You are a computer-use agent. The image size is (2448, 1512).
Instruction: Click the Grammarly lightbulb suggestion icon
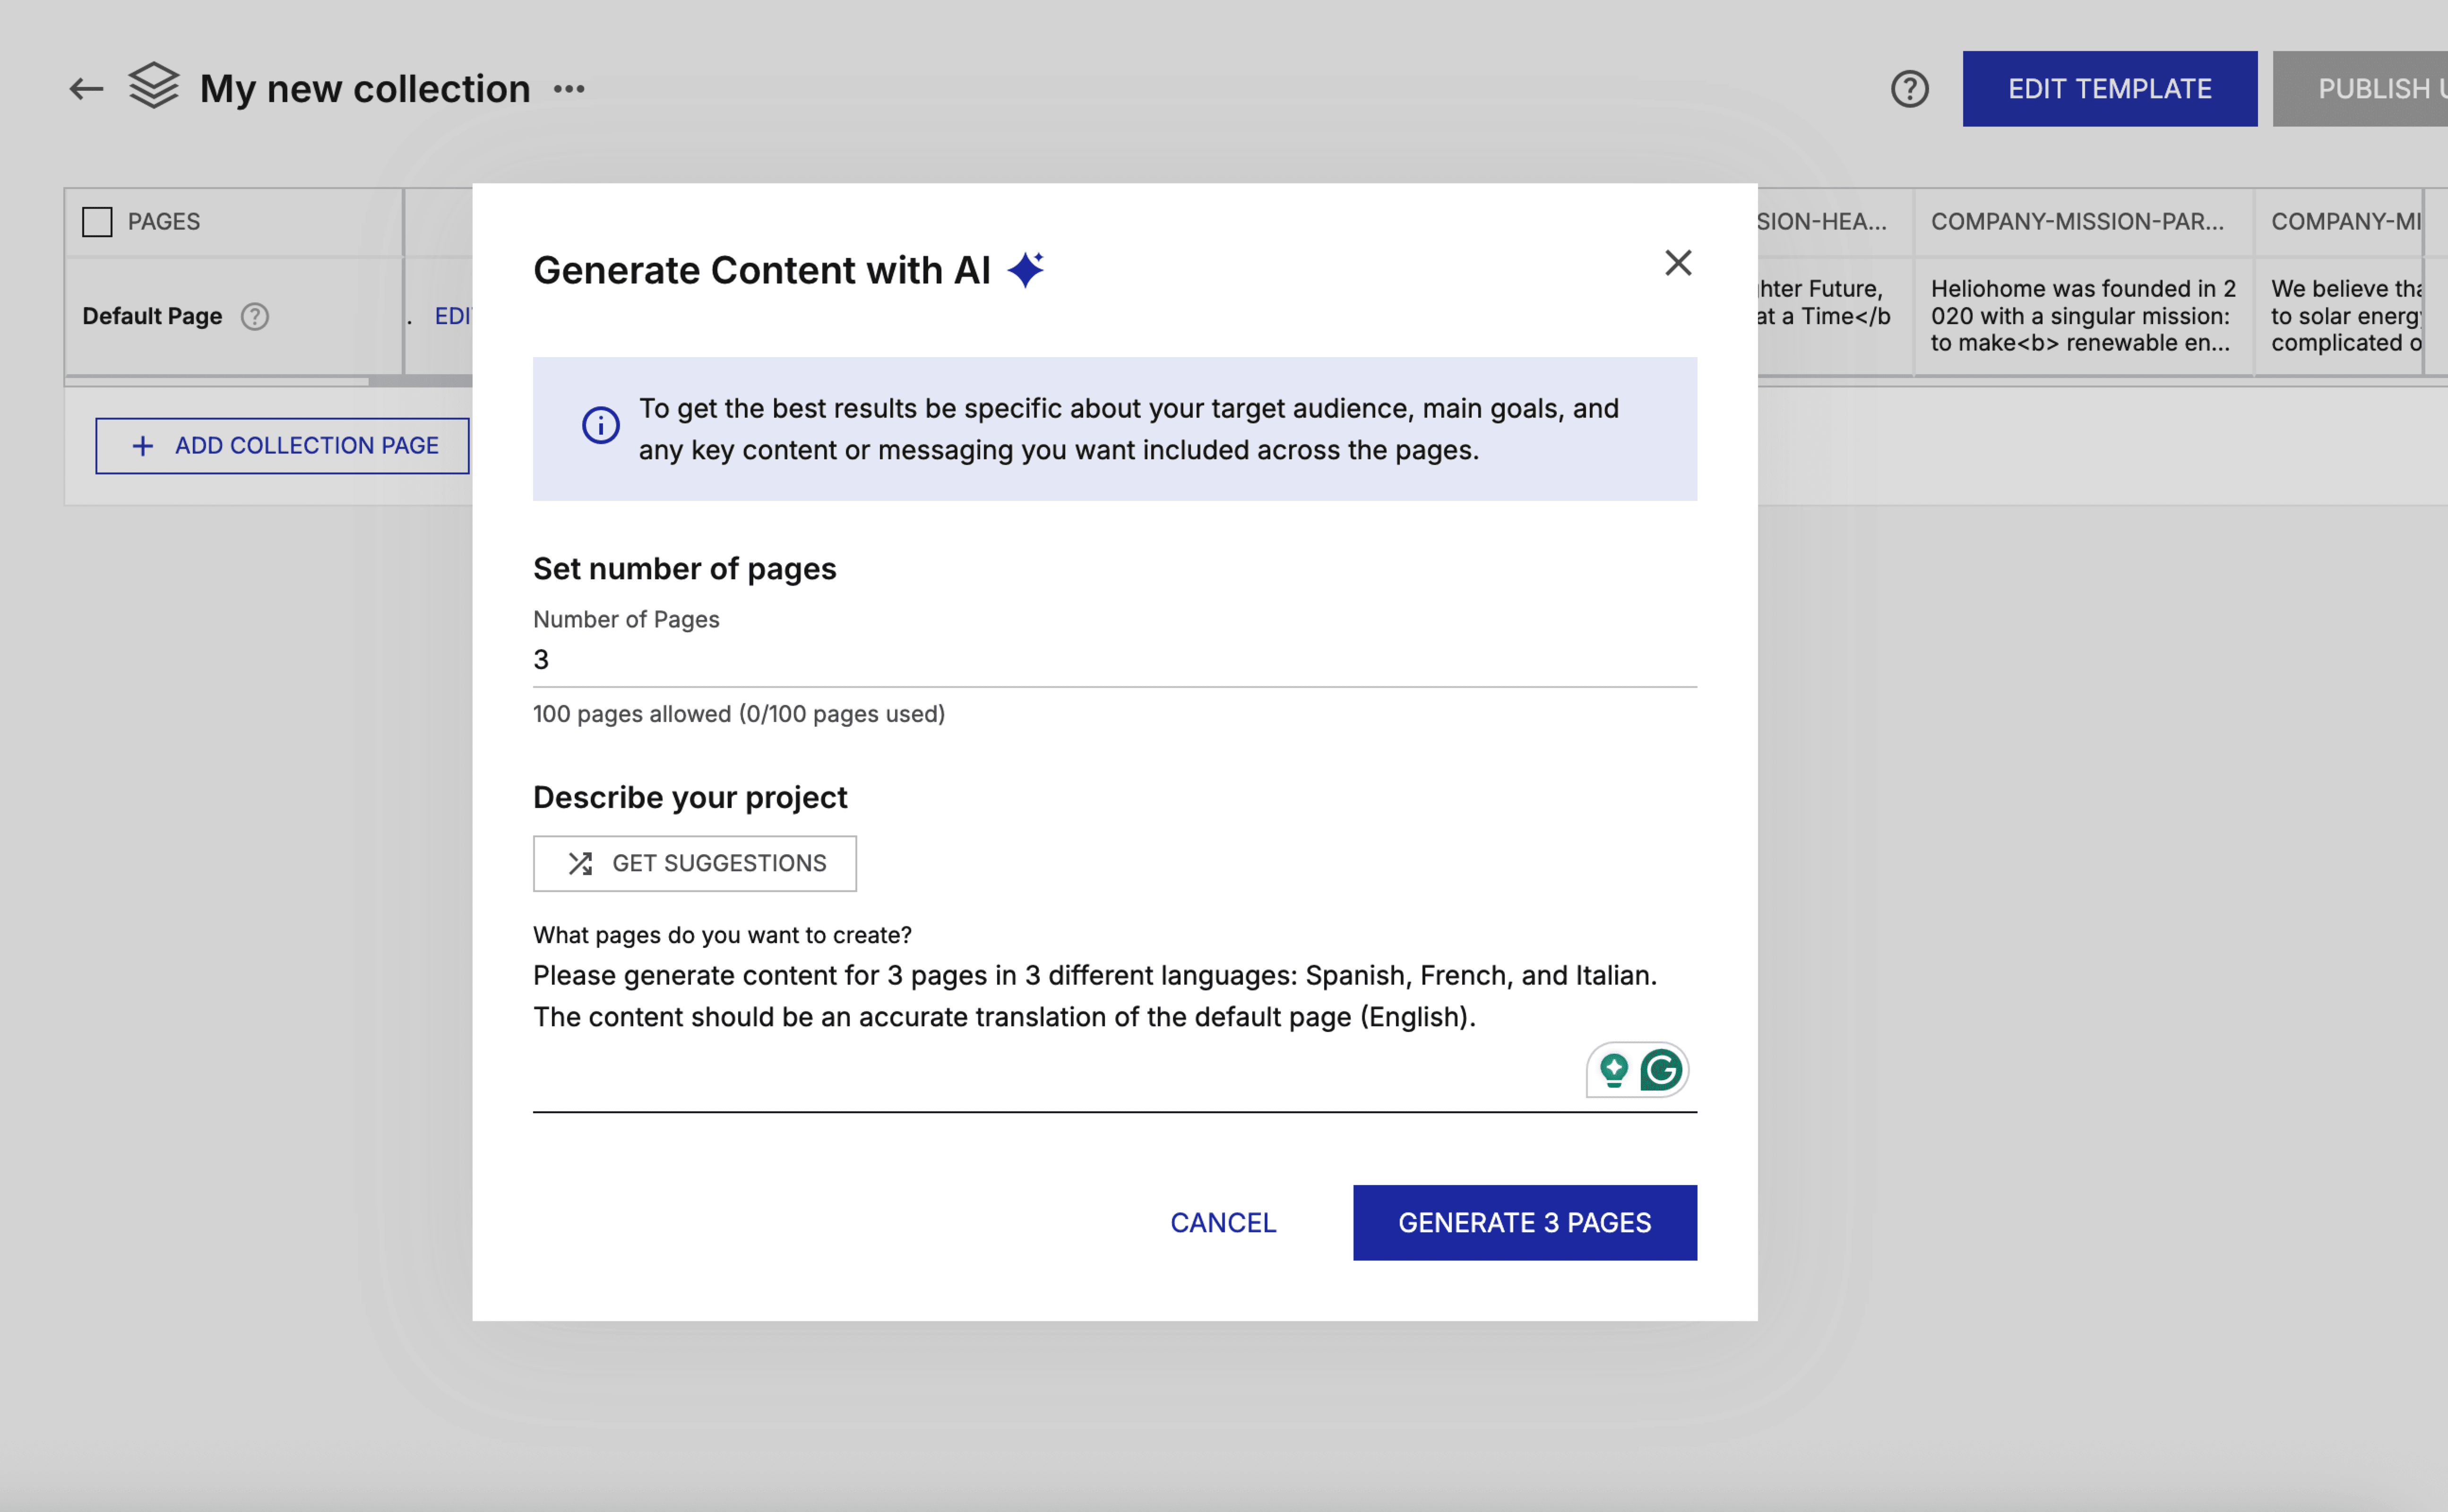pyautogui.click(x=1614, y=1070)
